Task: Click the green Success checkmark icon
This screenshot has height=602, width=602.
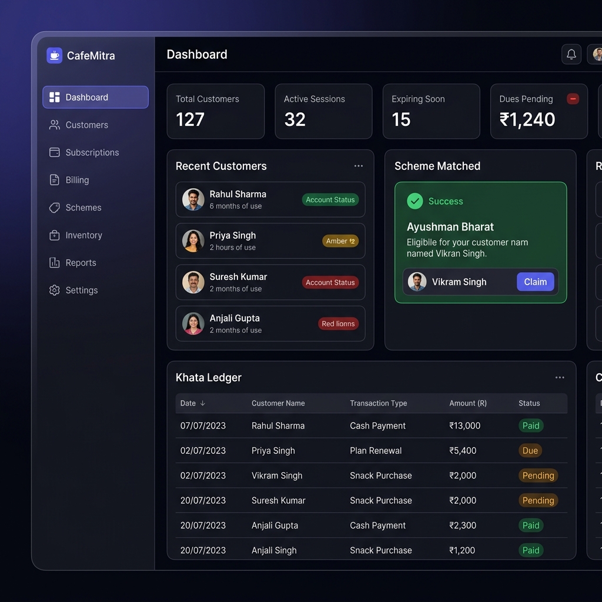Action: pyautogui.click(x=414, y=201)
